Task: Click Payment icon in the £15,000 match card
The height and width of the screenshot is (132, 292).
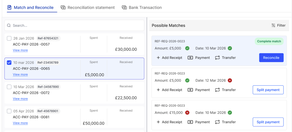Action: pyautogui.click(x=190, y=122)
